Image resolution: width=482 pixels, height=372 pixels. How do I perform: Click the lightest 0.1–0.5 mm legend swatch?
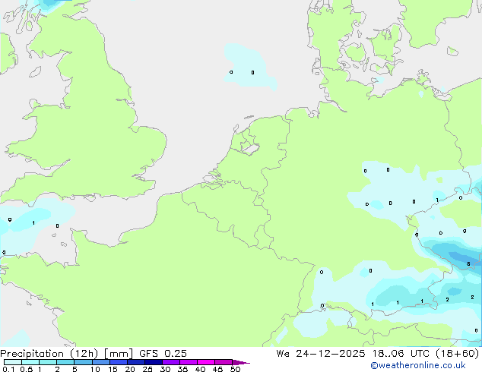[13, 362]
